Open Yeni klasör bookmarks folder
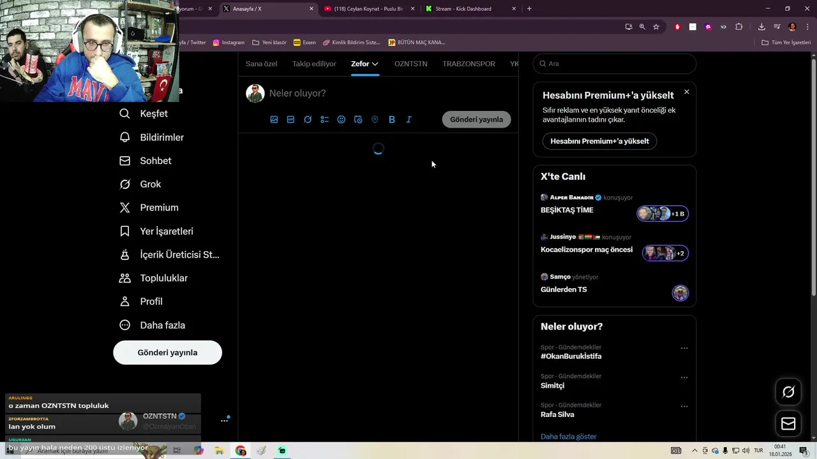This screenshot has width=817, height=459. 269,43
